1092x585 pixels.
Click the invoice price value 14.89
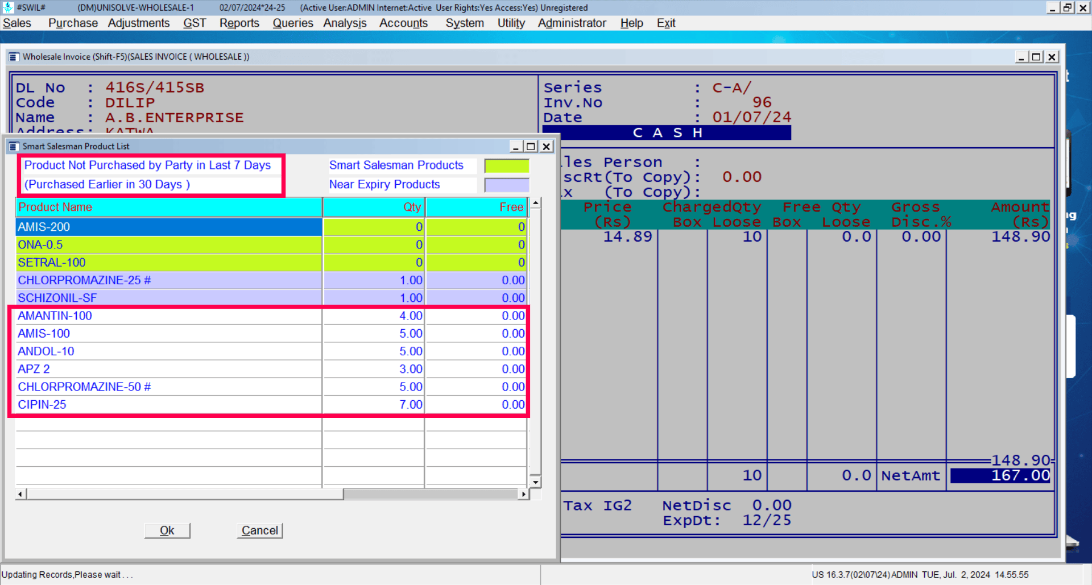coord(627,237)
